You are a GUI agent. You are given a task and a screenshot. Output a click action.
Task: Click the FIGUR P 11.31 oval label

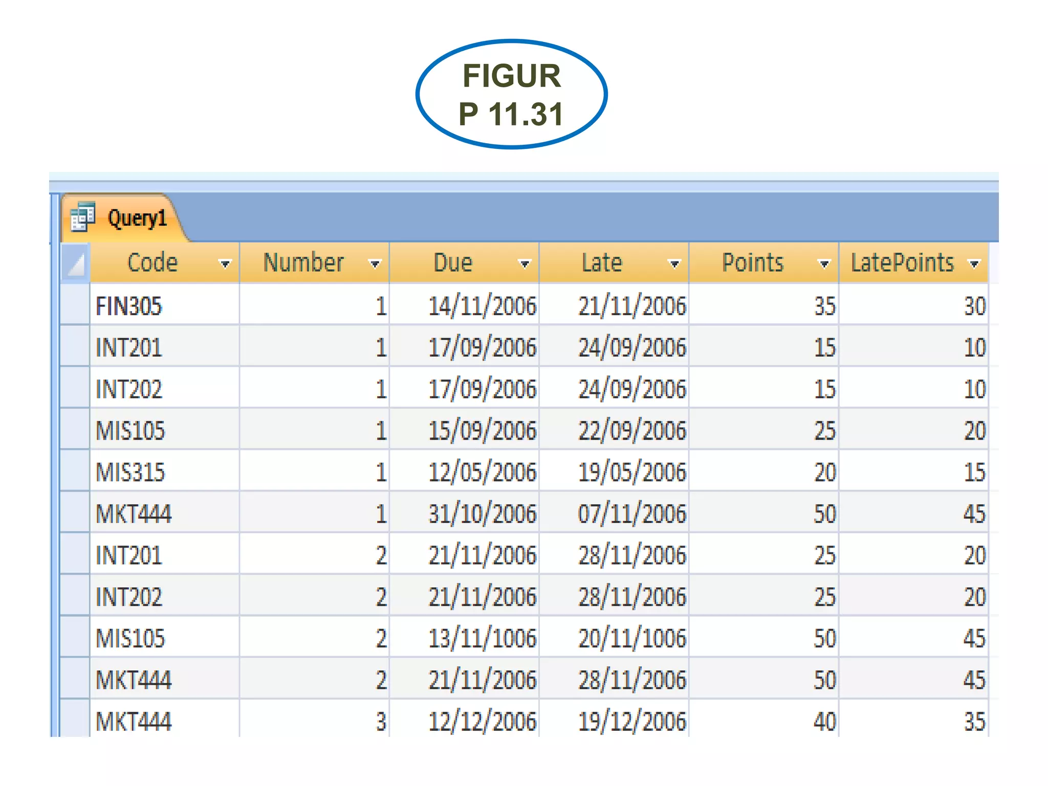click(511, 95)
